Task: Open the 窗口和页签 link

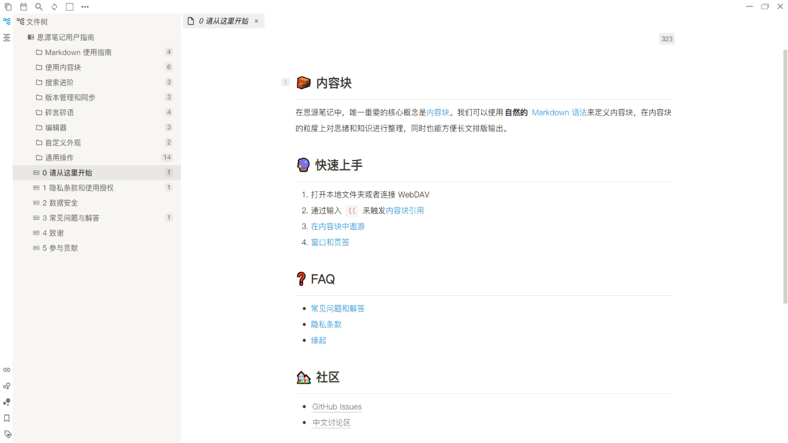Action: point(330,242)
